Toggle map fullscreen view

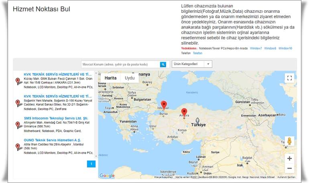coord(289,78)
